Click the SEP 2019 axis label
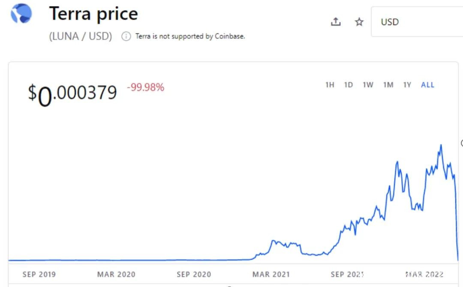The width and height of the screenshot is (463, 287). (39, 274)
